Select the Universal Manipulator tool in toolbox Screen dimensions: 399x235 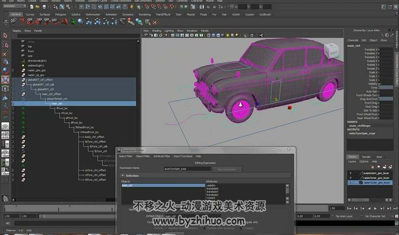(x=5, y=89)
